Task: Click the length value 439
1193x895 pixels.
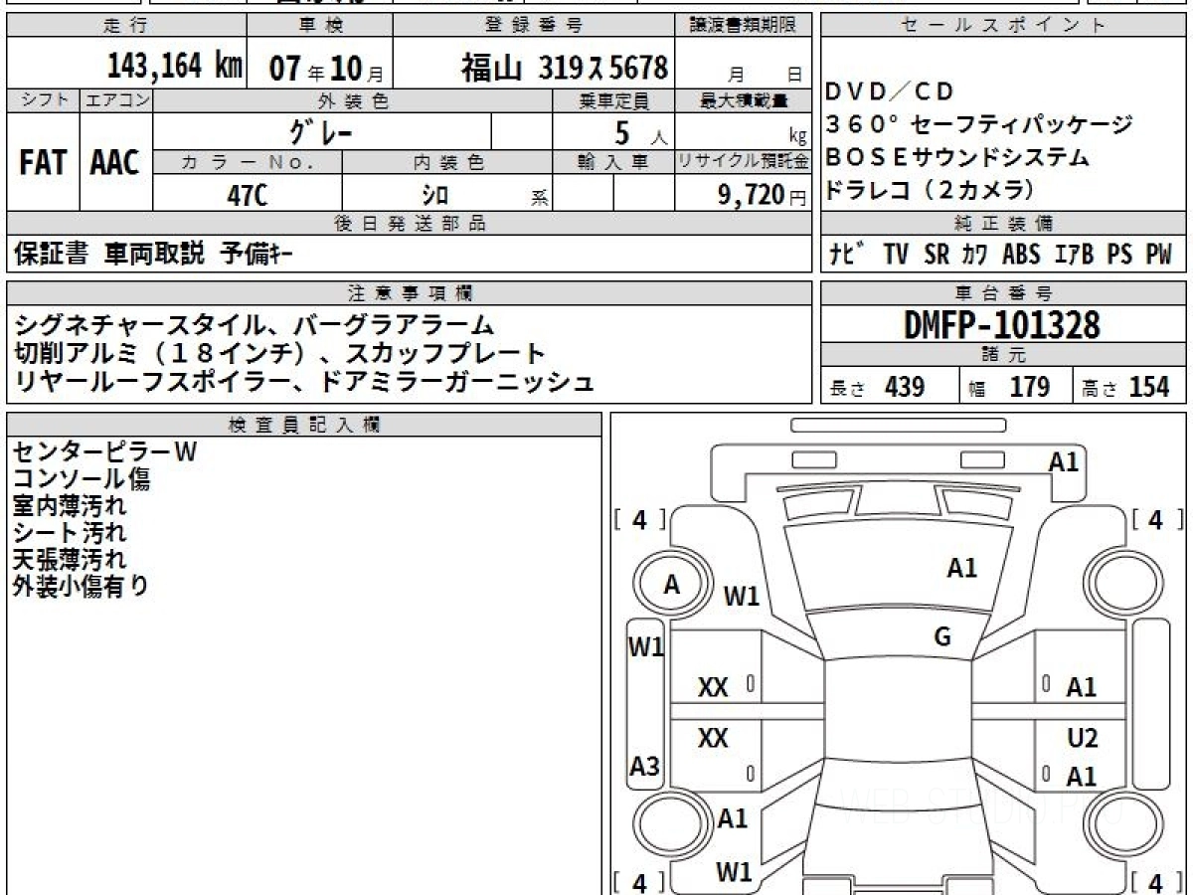Action: 905,387
